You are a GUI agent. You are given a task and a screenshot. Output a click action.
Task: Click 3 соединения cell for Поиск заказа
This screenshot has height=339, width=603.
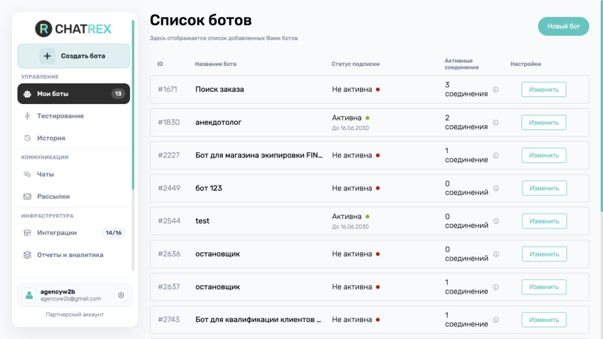(466, 89)
